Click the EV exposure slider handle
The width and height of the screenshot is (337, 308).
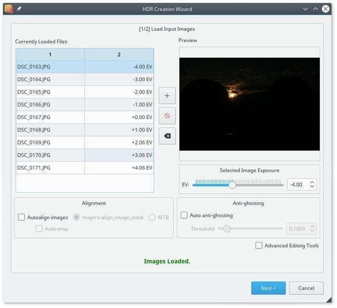(x=233, y=185)
